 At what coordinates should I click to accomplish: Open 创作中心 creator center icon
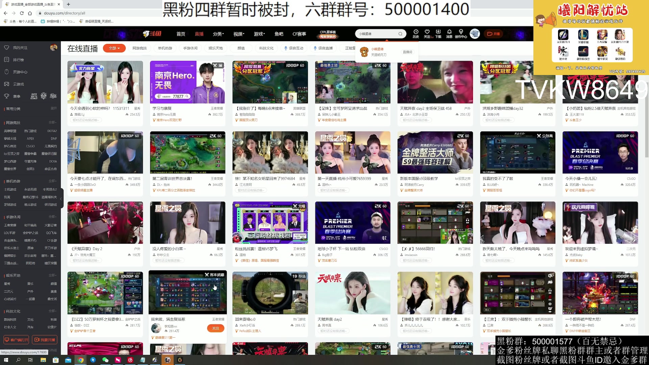pos(460,33)
